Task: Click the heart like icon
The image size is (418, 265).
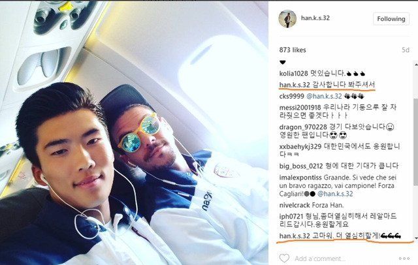Action: pyautogui.click(x=284, y=258)
